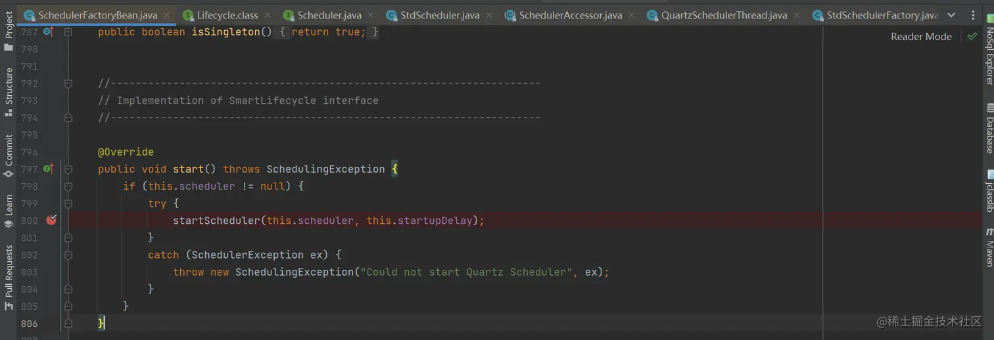
Task: Toggle the breakpoint on line 800
Action: point(51,220)
